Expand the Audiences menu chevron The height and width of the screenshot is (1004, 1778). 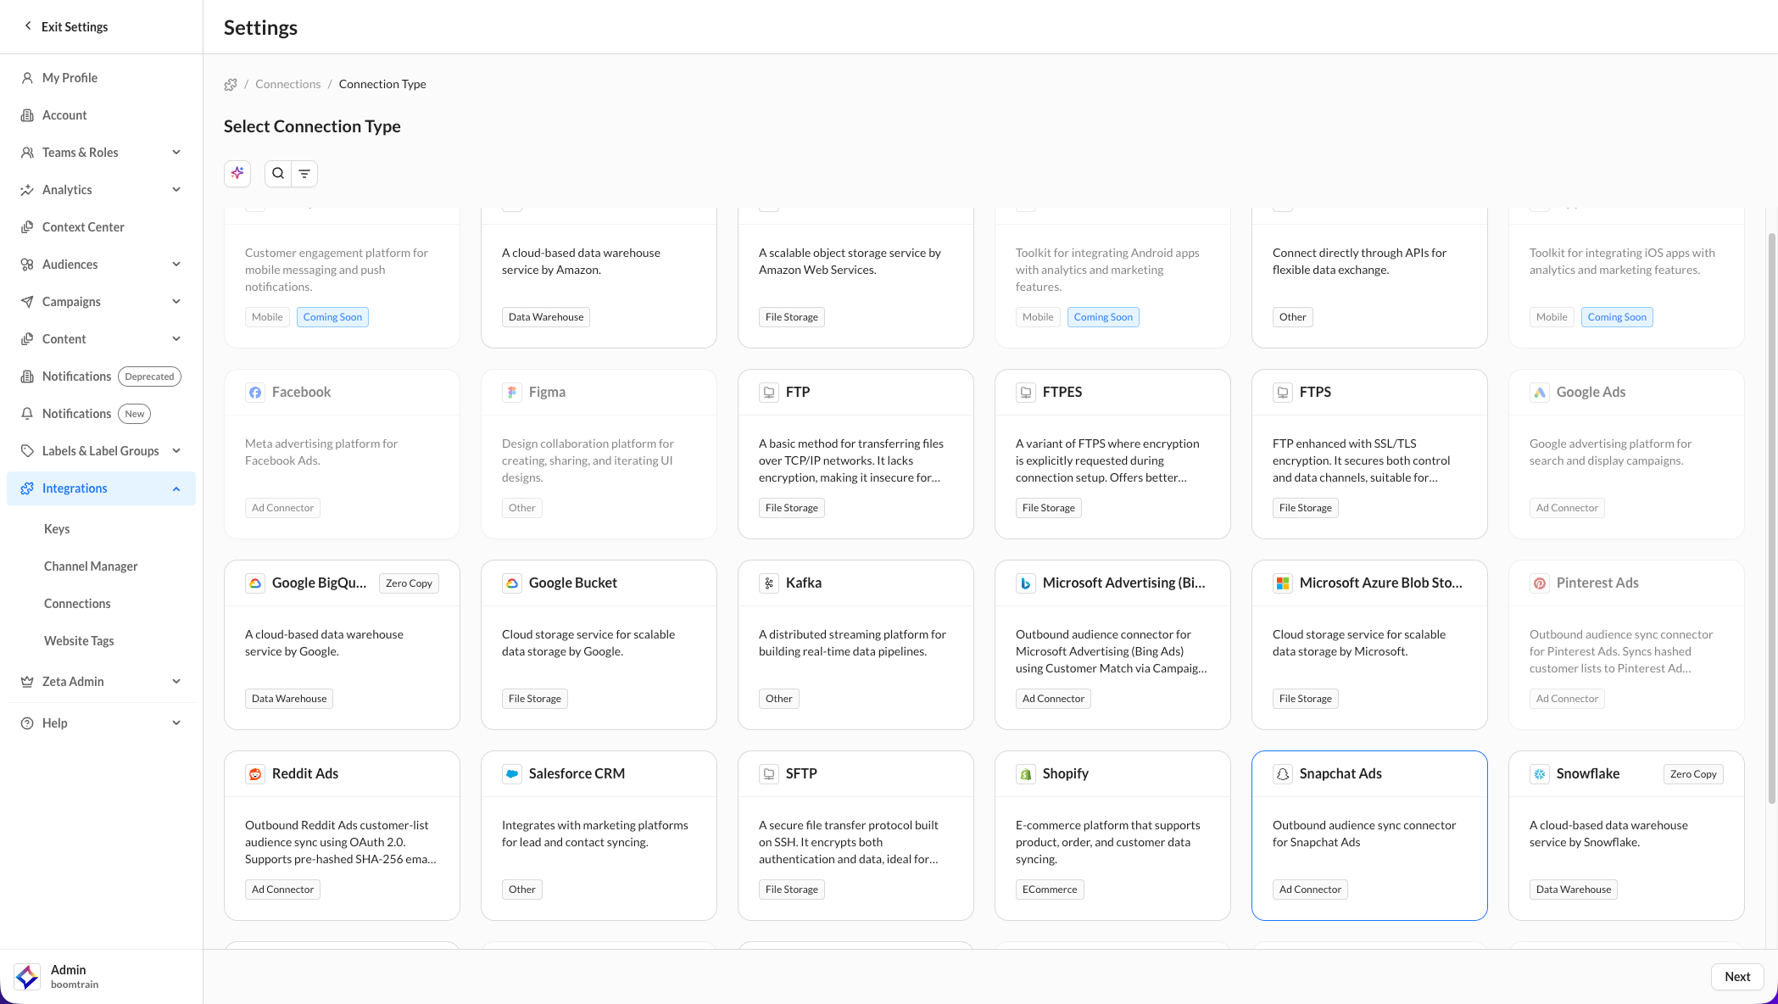(x=176, y=264)
